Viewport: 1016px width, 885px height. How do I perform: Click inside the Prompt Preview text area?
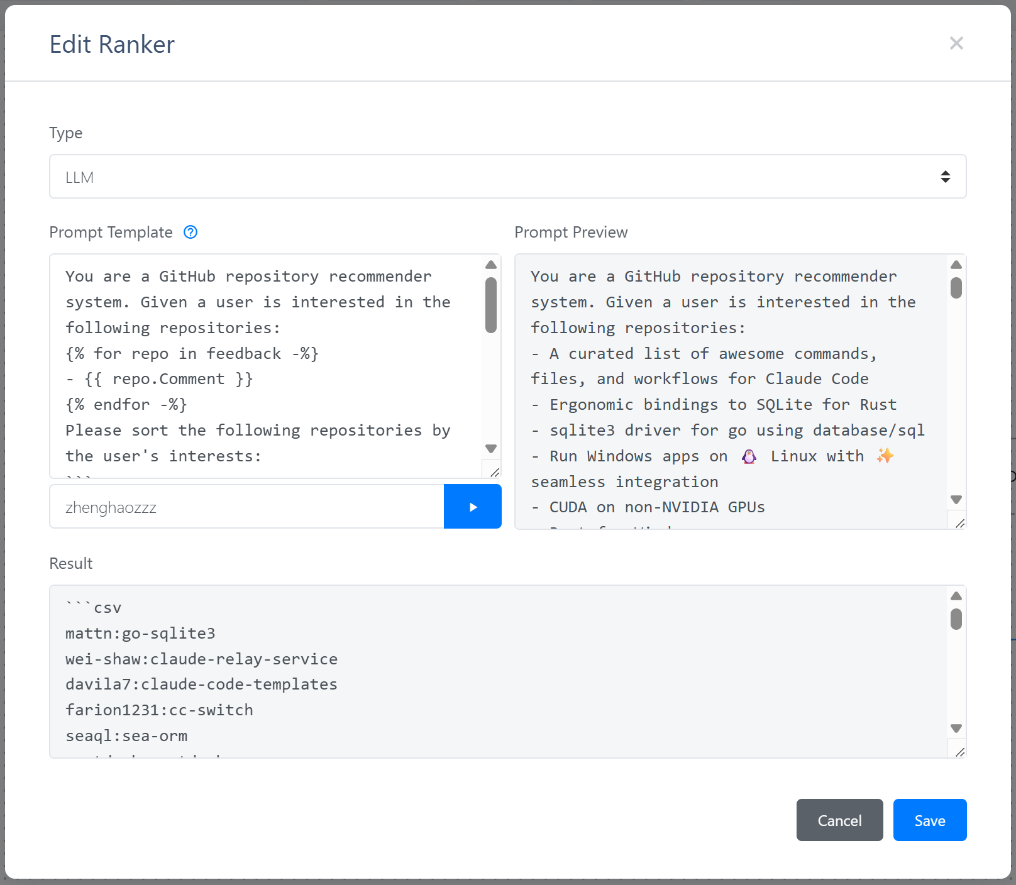pyautogui.click(x=729, y=390)
